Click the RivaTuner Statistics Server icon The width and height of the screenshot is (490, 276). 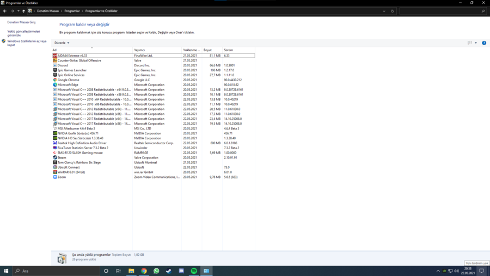pos(55,148)
